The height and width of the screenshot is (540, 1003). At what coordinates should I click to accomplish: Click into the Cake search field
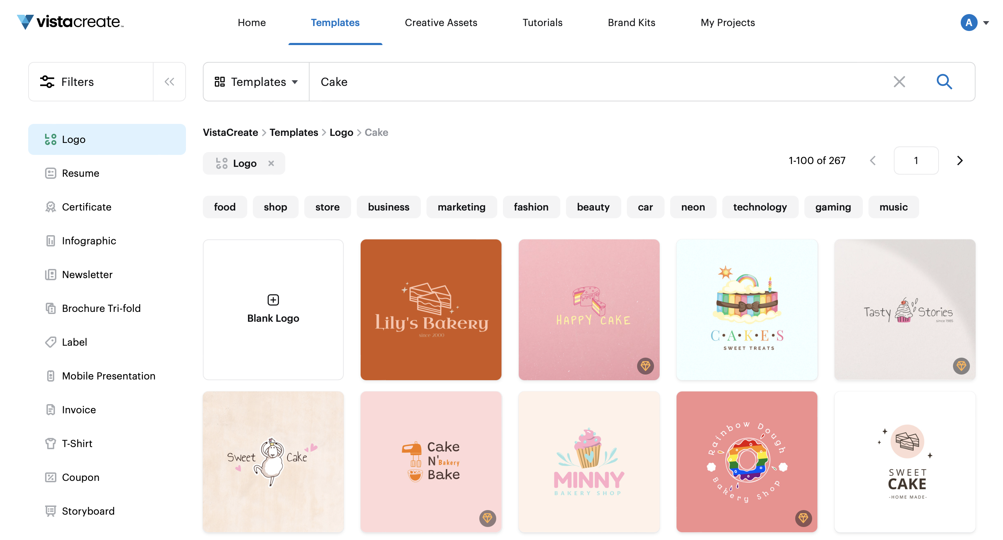[592, 82]
